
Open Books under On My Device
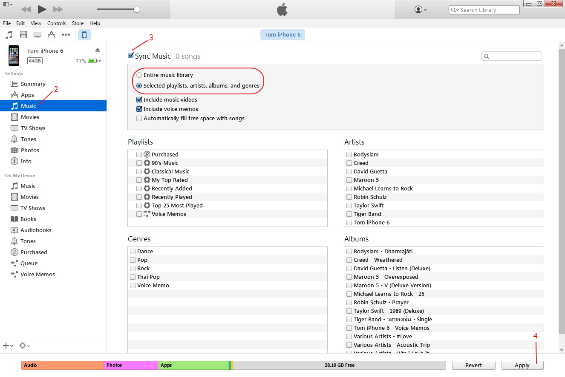point(53,219)
